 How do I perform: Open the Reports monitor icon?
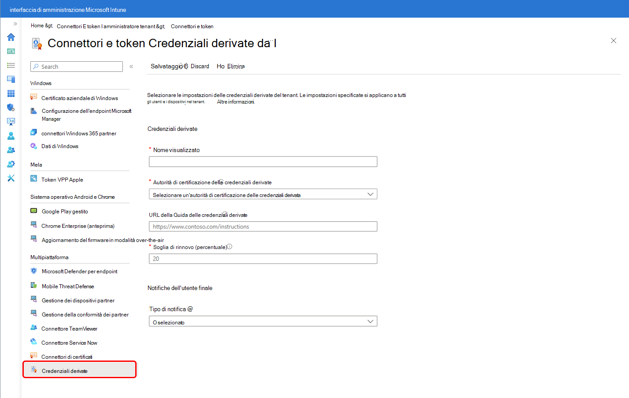(11, 122)
